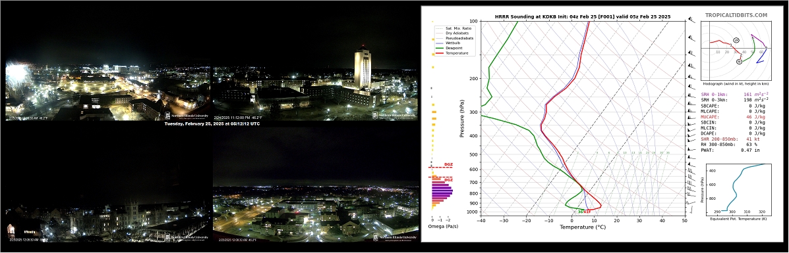Open the TROPICALTIDBITS.COM link
Screen dimensions: 789x253
[736, 16]
